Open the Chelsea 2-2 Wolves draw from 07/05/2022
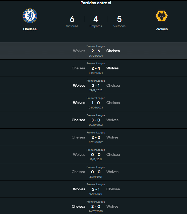The image size is (187, 214). point(96,137)
